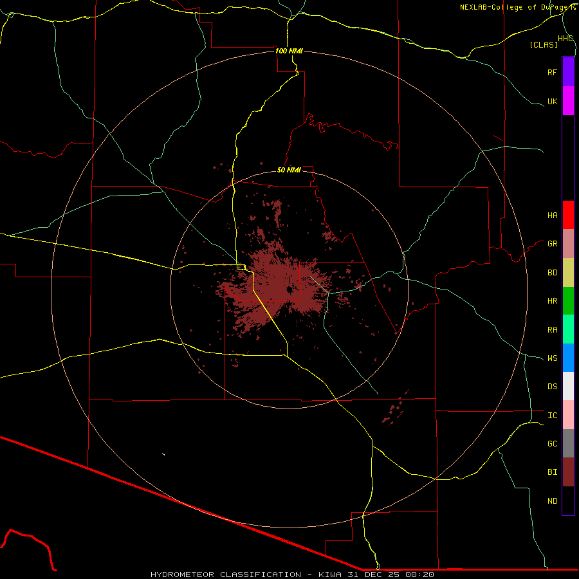Click the "HHC" product code text
The height and width of the screenshot is (579, 579).
565,39
